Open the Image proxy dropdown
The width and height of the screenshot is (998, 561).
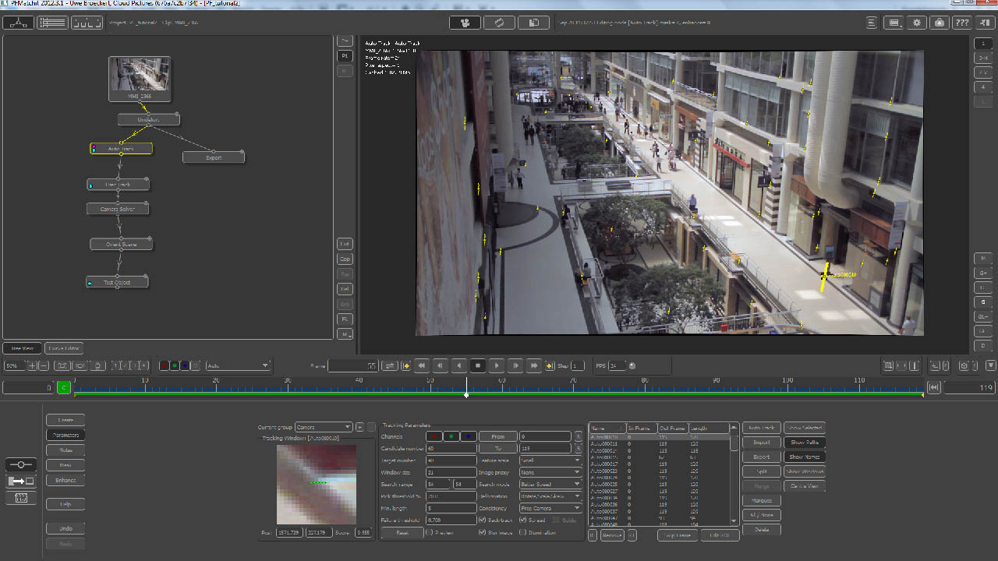[550, 472]
